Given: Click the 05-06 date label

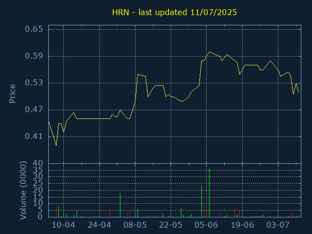Looking at the screenshot, I should [x=206, y=225].
